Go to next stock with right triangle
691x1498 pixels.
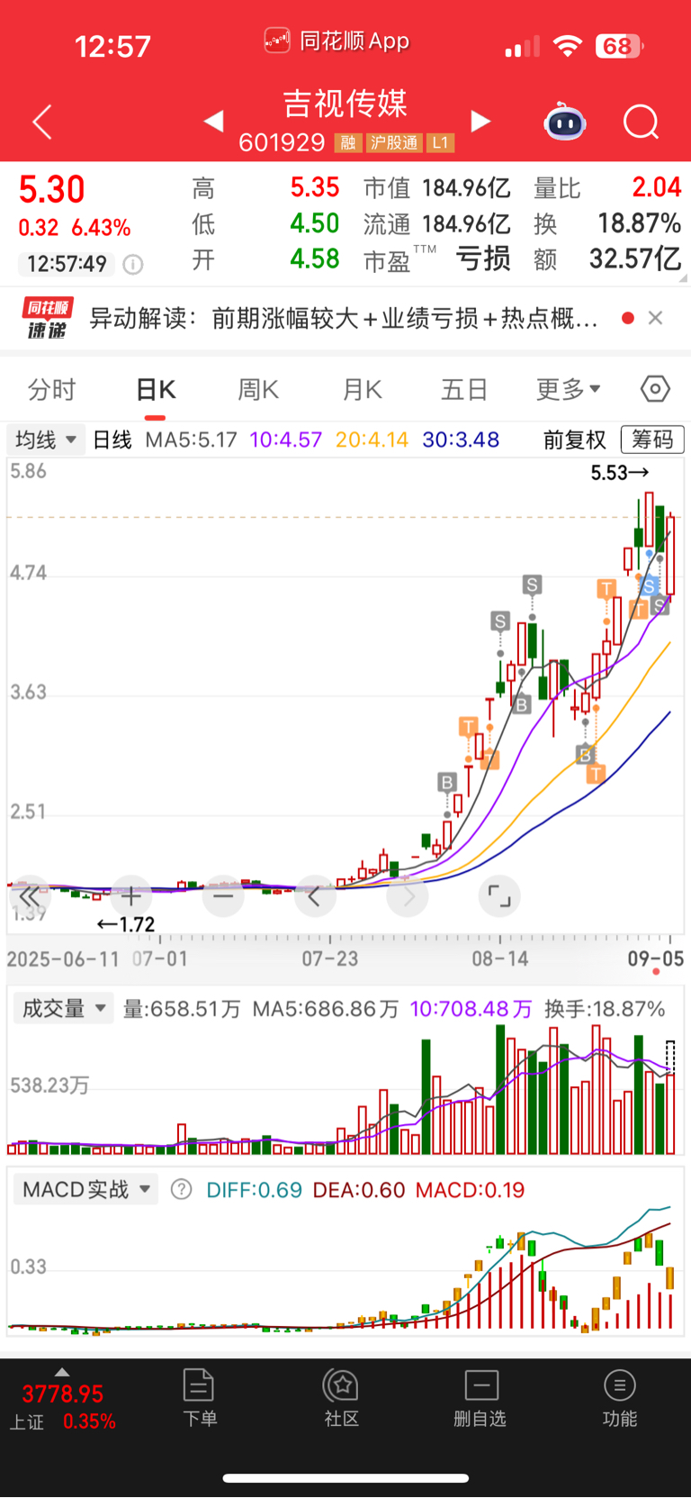481,121
